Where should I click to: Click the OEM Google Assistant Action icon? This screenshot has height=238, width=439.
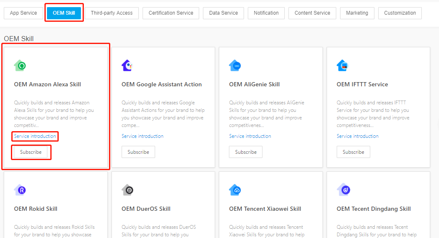[127, 65]
